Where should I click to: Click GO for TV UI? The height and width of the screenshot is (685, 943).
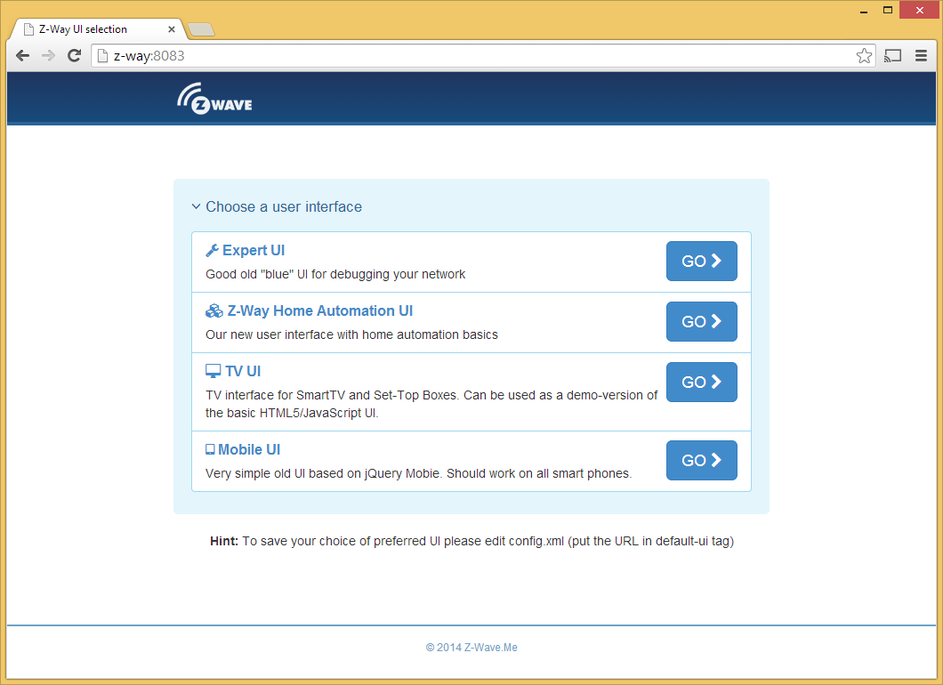(701, 382)
